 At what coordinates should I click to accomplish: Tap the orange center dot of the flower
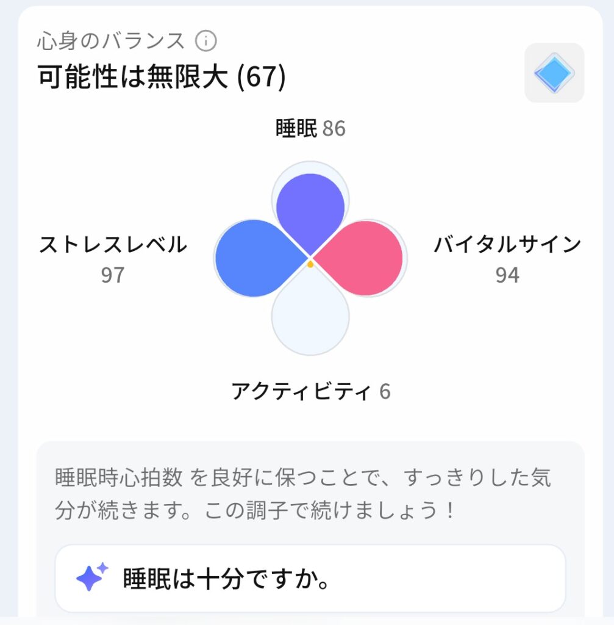click(310, 264)
